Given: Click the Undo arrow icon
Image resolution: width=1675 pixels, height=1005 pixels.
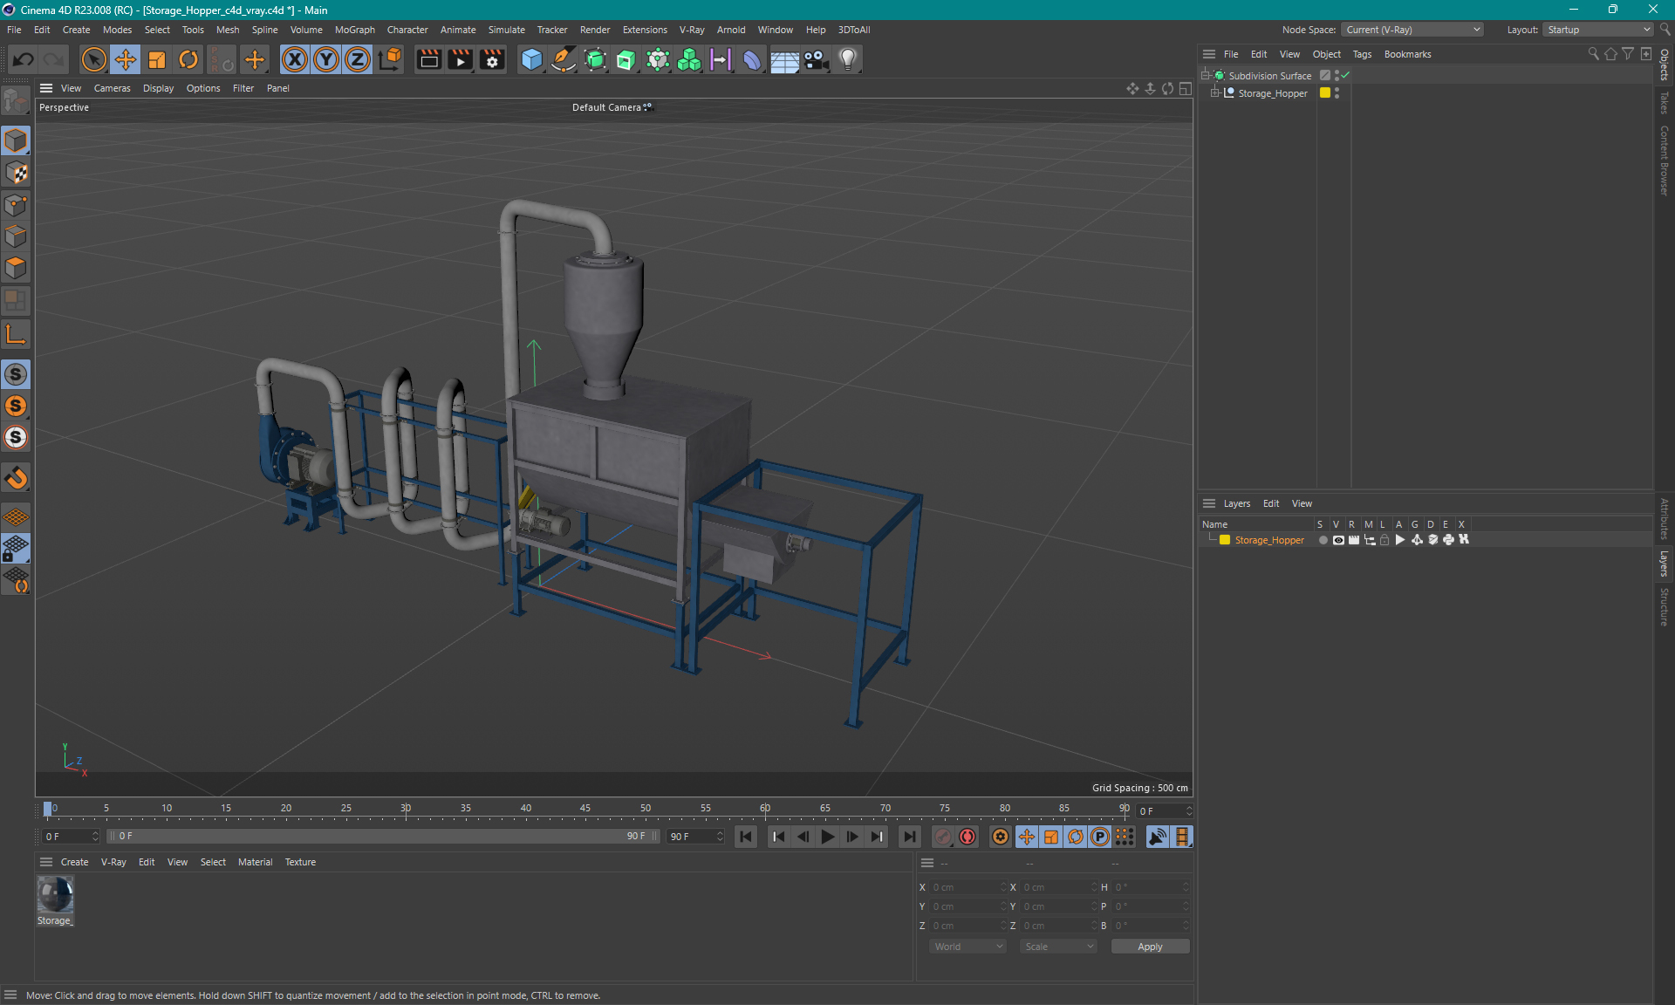Looking at the screenshot, I should [x=24, y=59].
